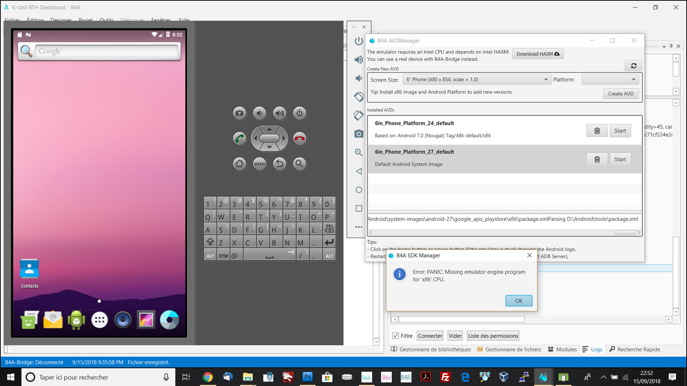Click the Create AVD button
The width and height of the screenshot is (687, 386).
coord(621,94)
